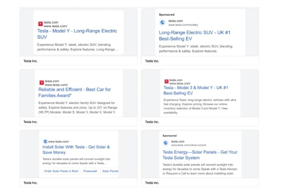Click the 'Sponsored' label above the tesla.com/modely ad
This screenshot has height=191, width=285.
point(167,14)
